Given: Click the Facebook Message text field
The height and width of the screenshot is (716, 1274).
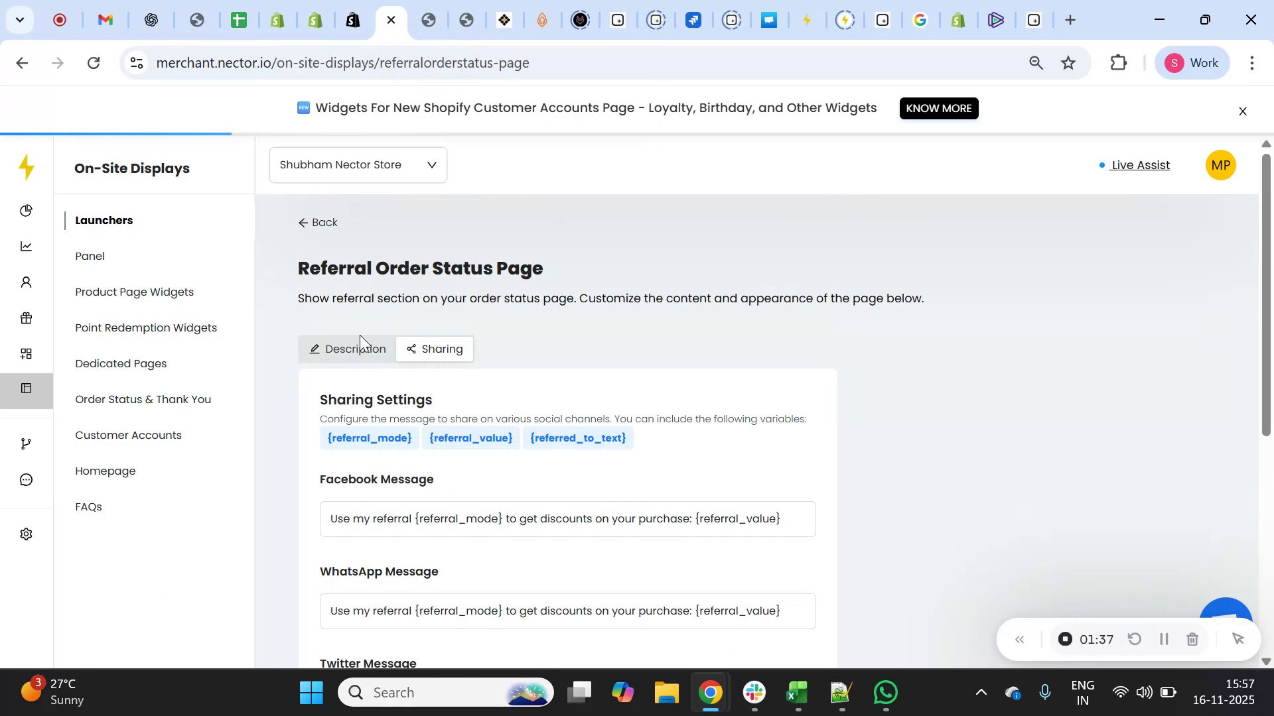Looking at the screenshot, I should point(567,518).
